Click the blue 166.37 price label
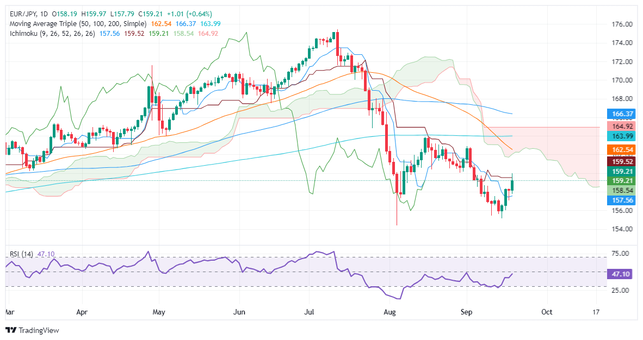This screenshot has height=340, width=643. [622, 114]
